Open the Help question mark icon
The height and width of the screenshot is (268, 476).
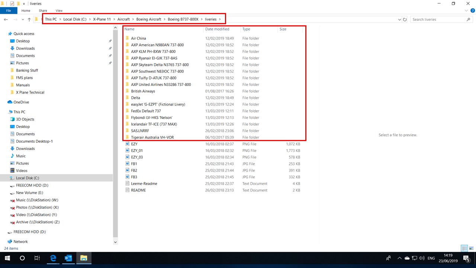click(472, 11)
